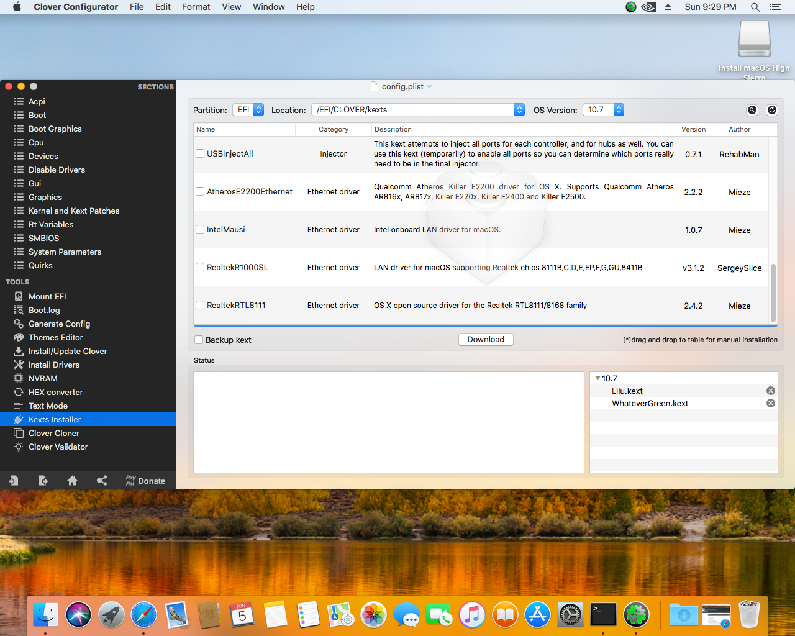Open the Mount EFI tool

(x=47, y=296)
